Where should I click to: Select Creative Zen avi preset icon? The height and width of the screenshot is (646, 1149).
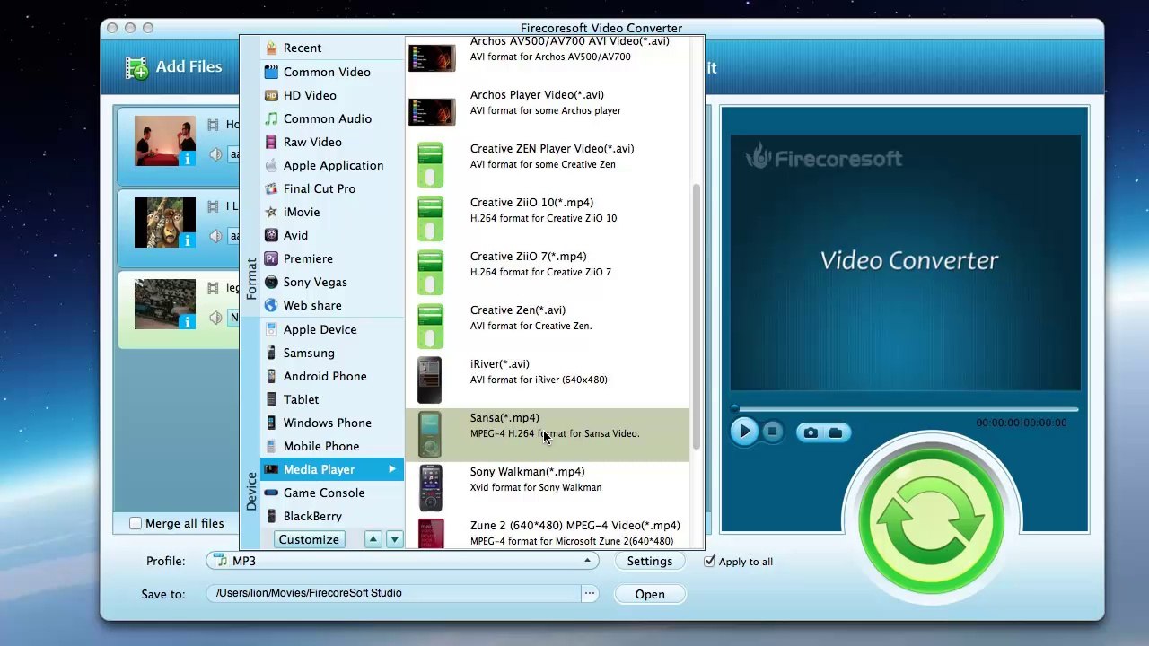[431, 327]
